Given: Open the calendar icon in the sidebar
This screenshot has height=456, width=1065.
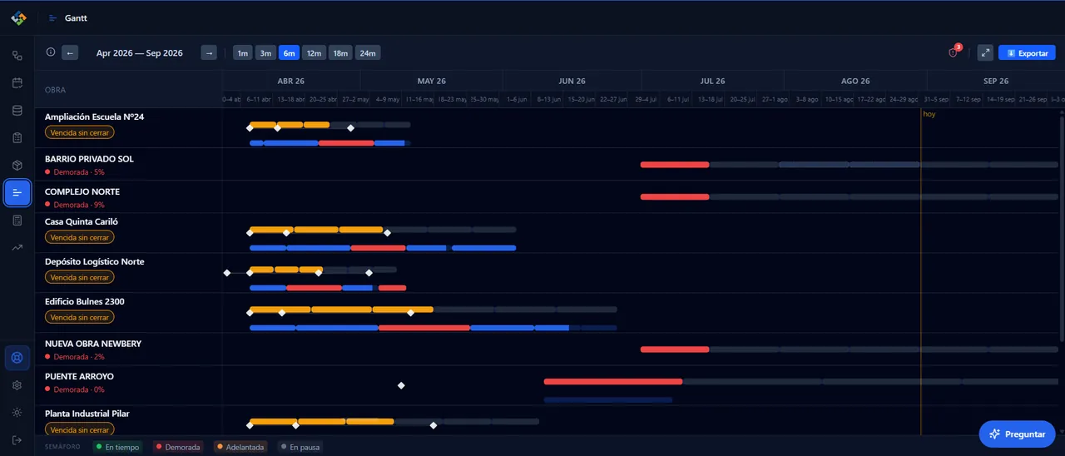Looking at the screenshot, I should coord(17,82).
